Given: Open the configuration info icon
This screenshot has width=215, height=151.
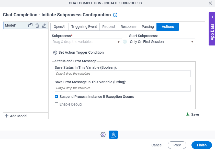Looking at the screenshot, I should coord(115,15).
